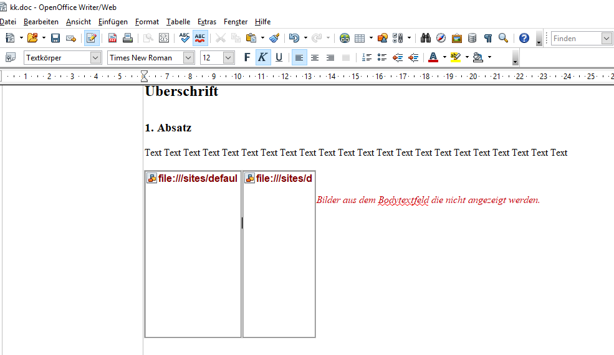The image size is (614, 355).
Task: Toggle AutoSpellcheck red-underline ABC button
Action: point(200,38)
